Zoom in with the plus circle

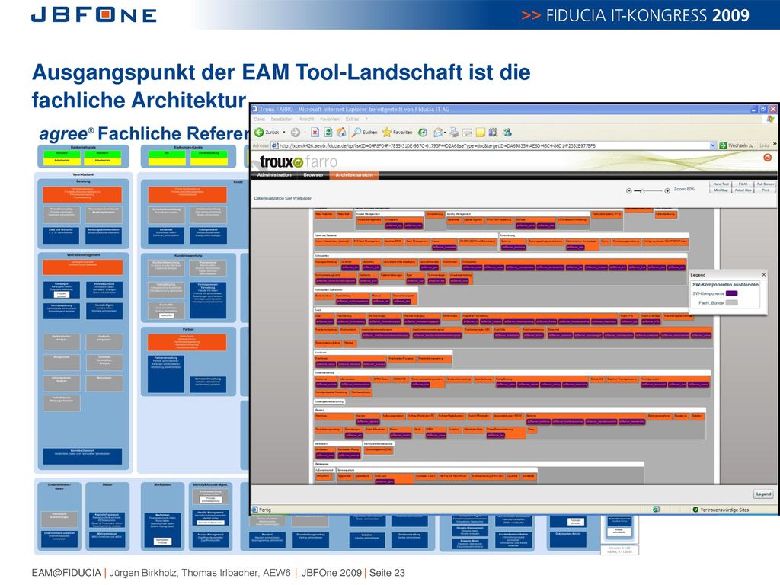tap(667, 191)
